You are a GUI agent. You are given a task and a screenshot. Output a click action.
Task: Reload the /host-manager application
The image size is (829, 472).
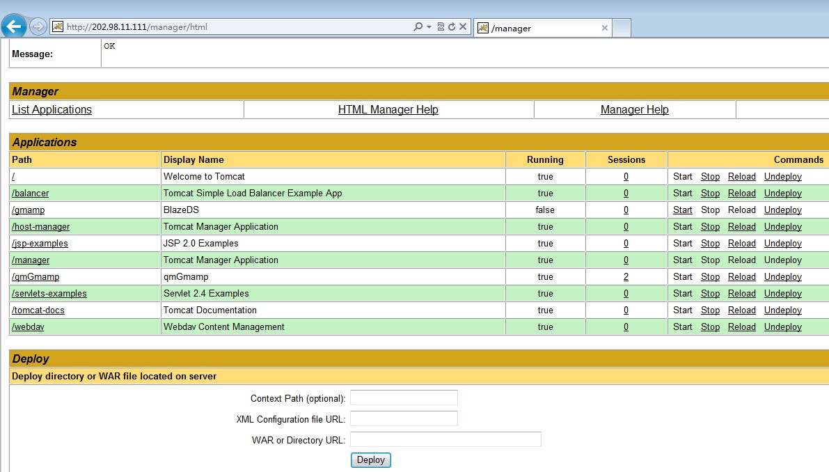742,227
